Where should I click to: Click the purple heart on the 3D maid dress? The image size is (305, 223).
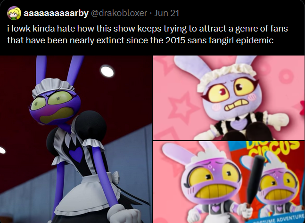tap(76, 154)
